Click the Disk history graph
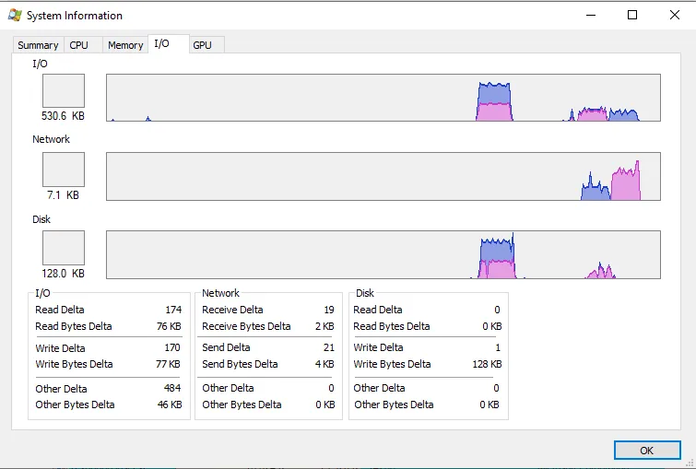 [383, 254]
